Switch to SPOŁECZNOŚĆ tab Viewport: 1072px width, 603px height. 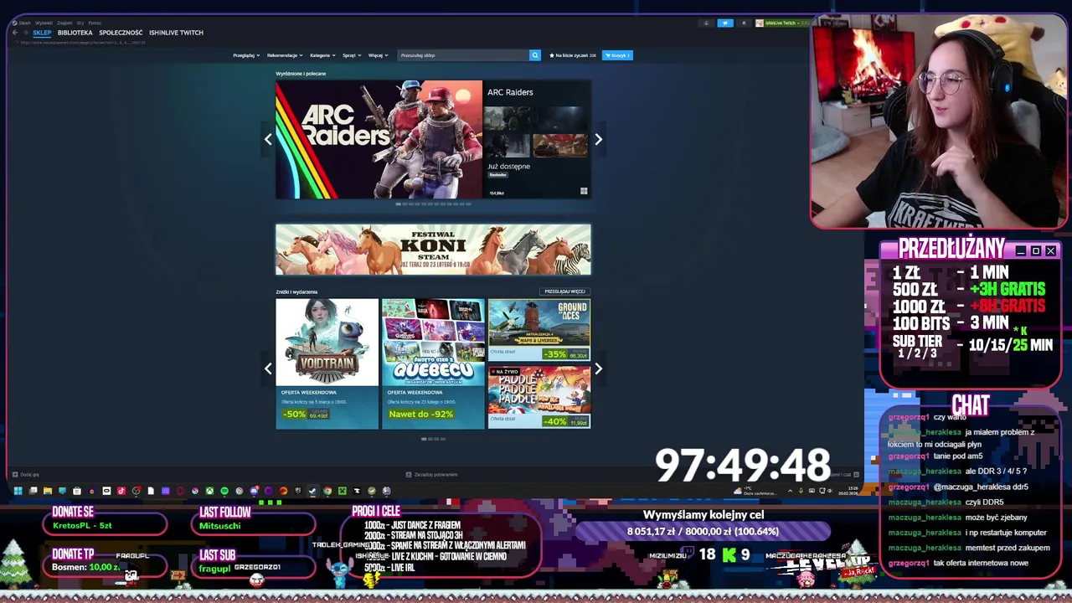point(121,33)
